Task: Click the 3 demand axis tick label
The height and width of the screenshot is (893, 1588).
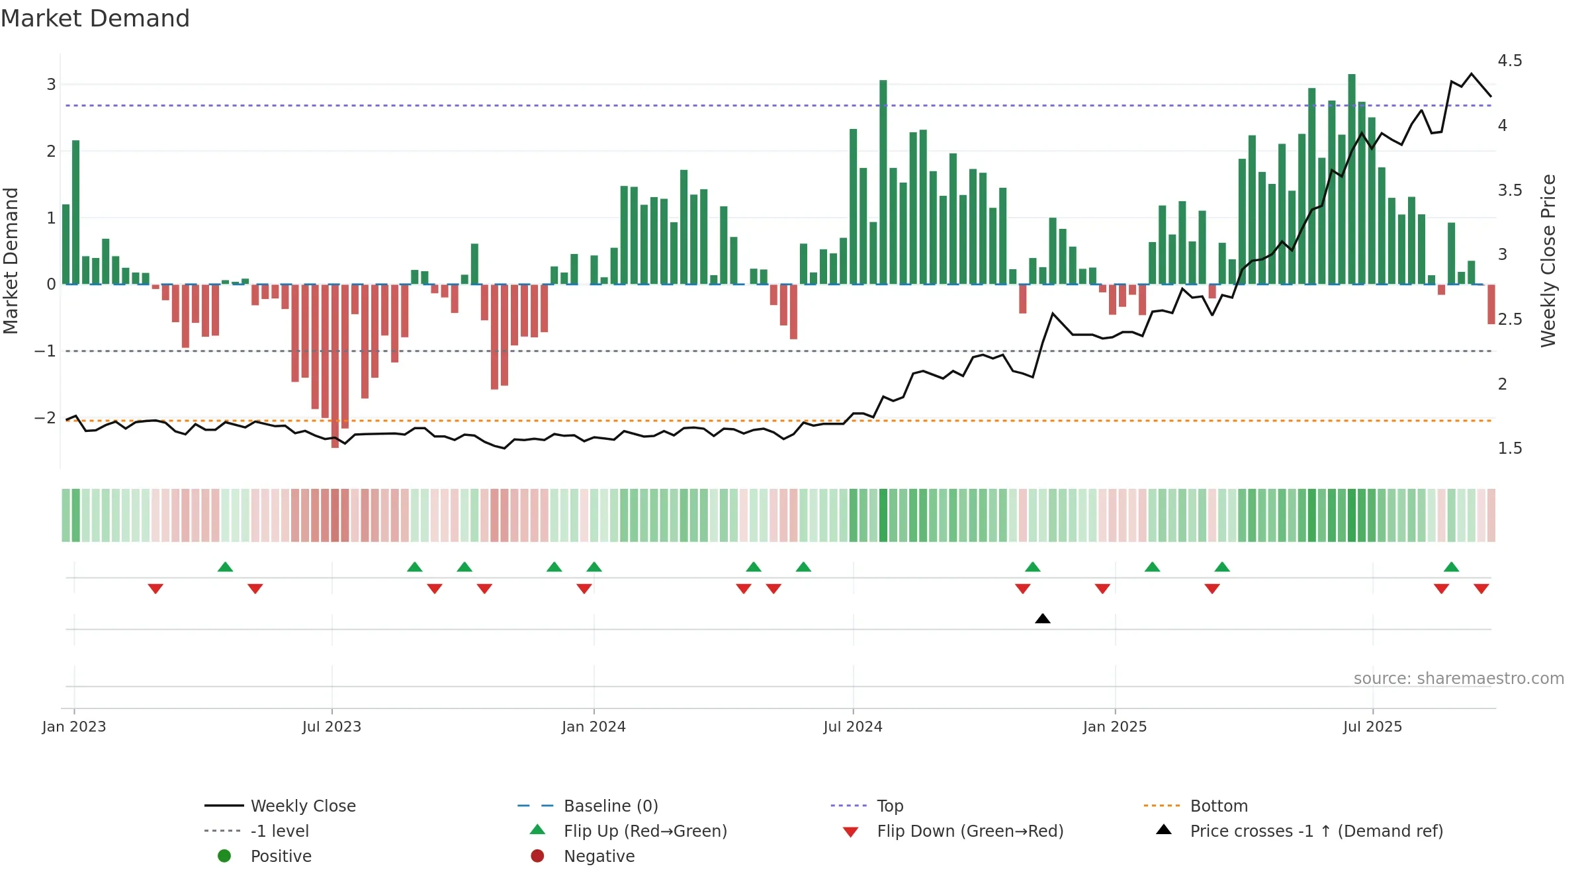Action: [51, 85]
